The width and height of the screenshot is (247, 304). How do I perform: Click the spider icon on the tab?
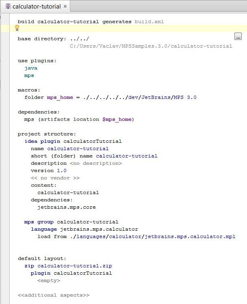tap(8, 7)
